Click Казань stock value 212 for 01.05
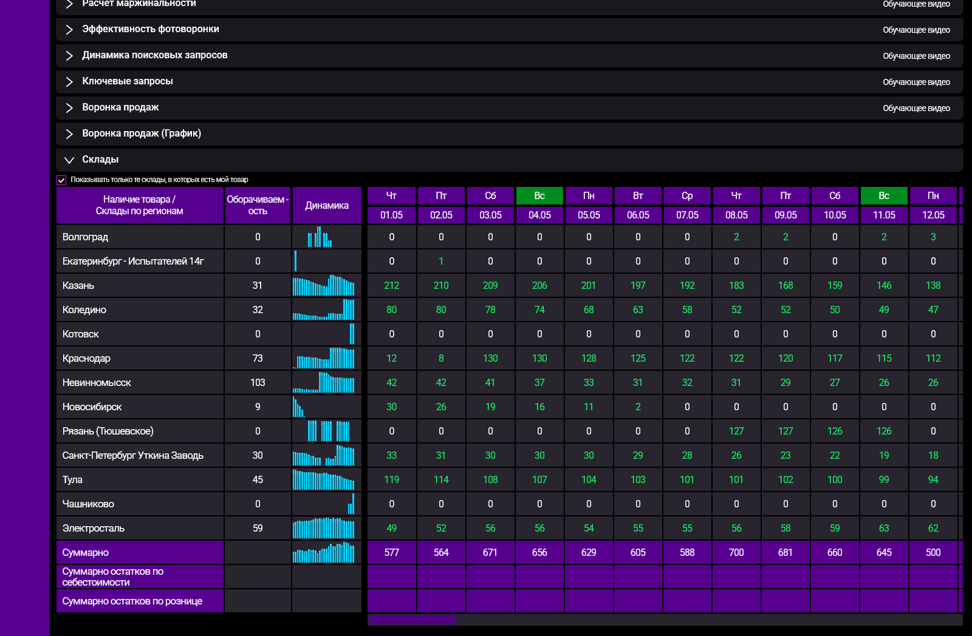The width and height of the screenshot is (972, 636). point(392,285)
